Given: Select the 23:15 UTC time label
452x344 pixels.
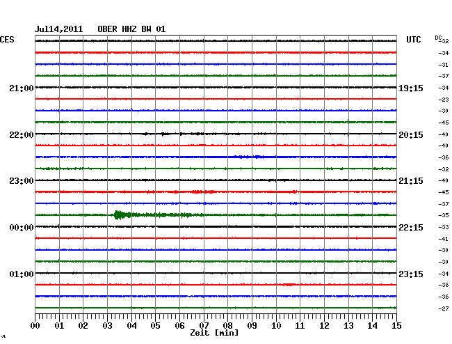Looking at the screenshot, I should point(411,274).
